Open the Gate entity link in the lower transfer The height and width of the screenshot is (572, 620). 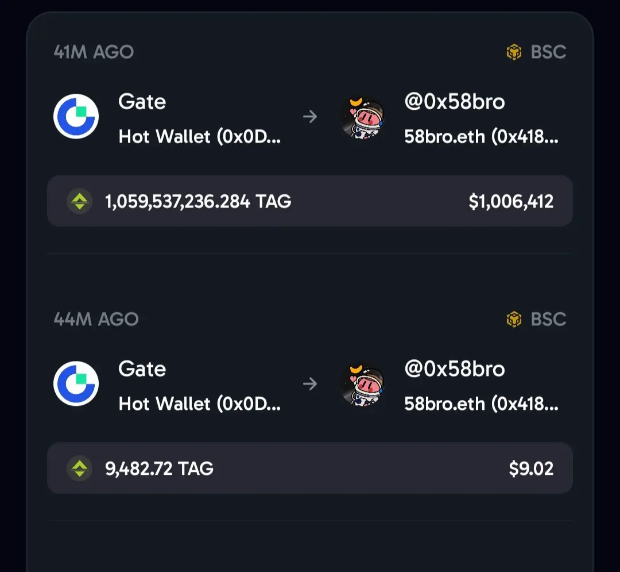pyautogui.click(x=142, y=369)
